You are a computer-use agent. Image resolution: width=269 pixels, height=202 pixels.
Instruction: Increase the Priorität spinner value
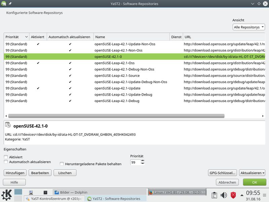[143, 161]
